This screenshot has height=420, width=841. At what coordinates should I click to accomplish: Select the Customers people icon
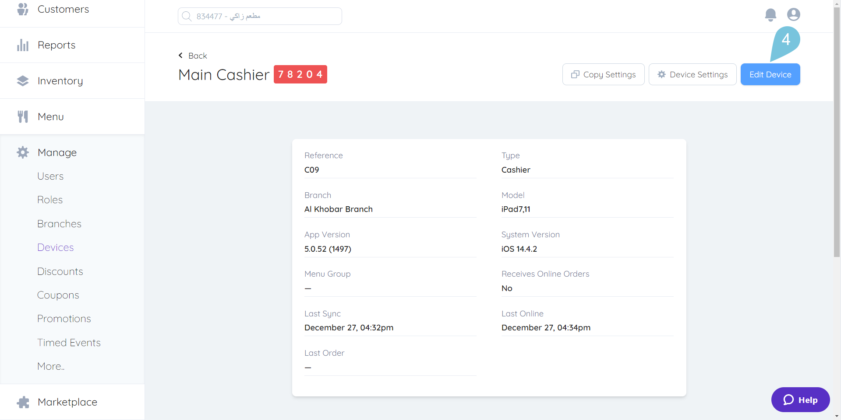[22, 9]
